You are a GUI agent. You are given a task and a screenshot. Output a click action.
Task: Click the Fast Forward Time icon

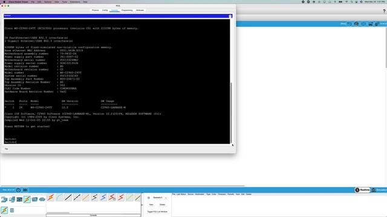click(x=25, y=190)
